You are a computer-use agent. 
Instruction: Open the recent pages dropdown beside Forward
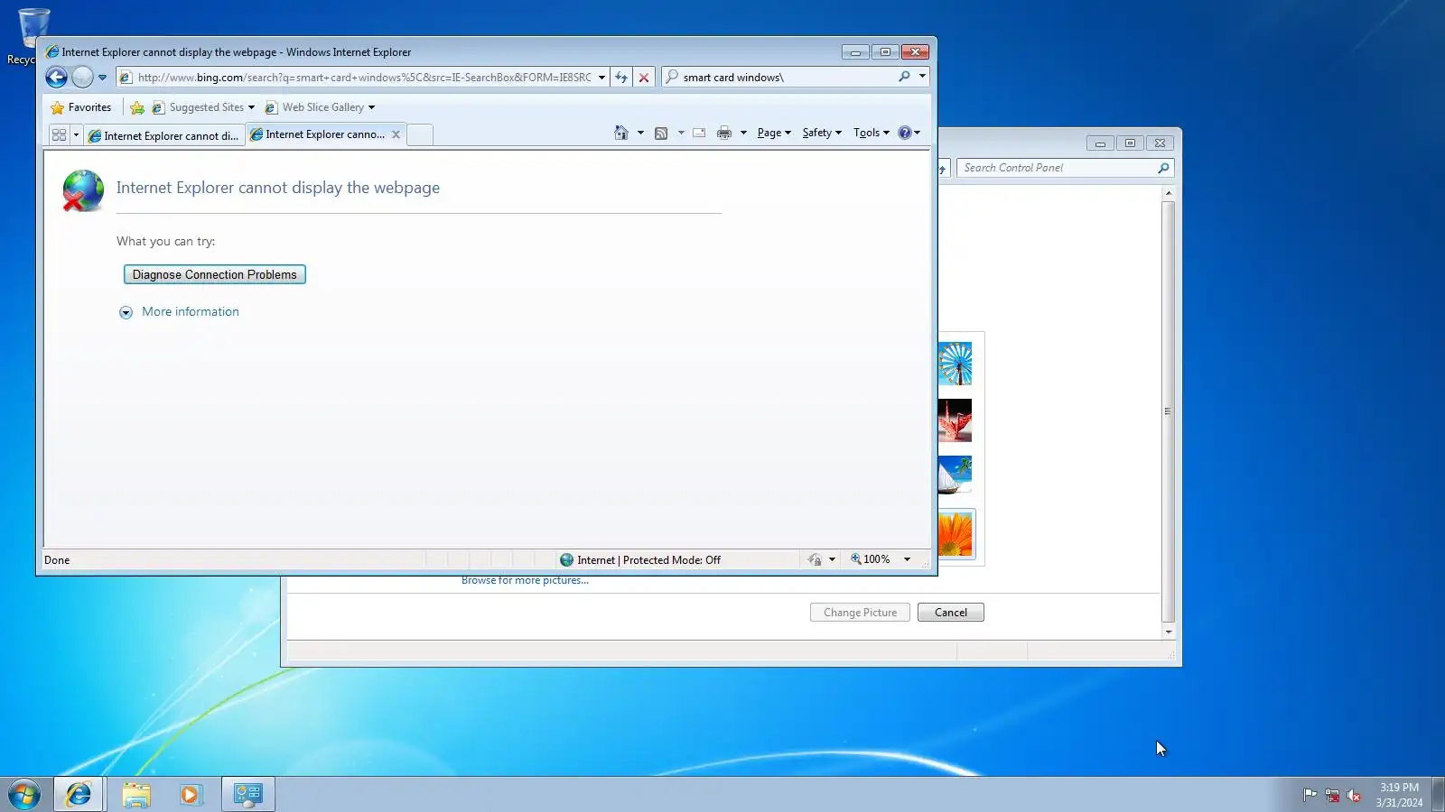pyautogui.click(x=102, y=78)
